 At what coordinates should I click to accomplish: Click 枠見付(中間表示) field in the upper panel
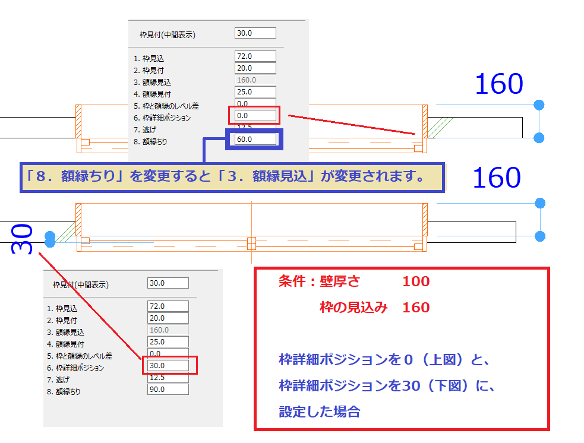(x=255, y=33)
